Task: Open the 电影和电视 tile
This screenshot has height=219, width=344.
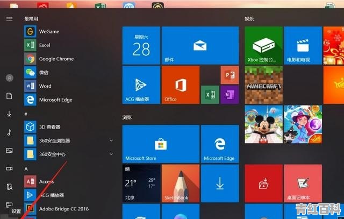Action: (x=303, y=46)
